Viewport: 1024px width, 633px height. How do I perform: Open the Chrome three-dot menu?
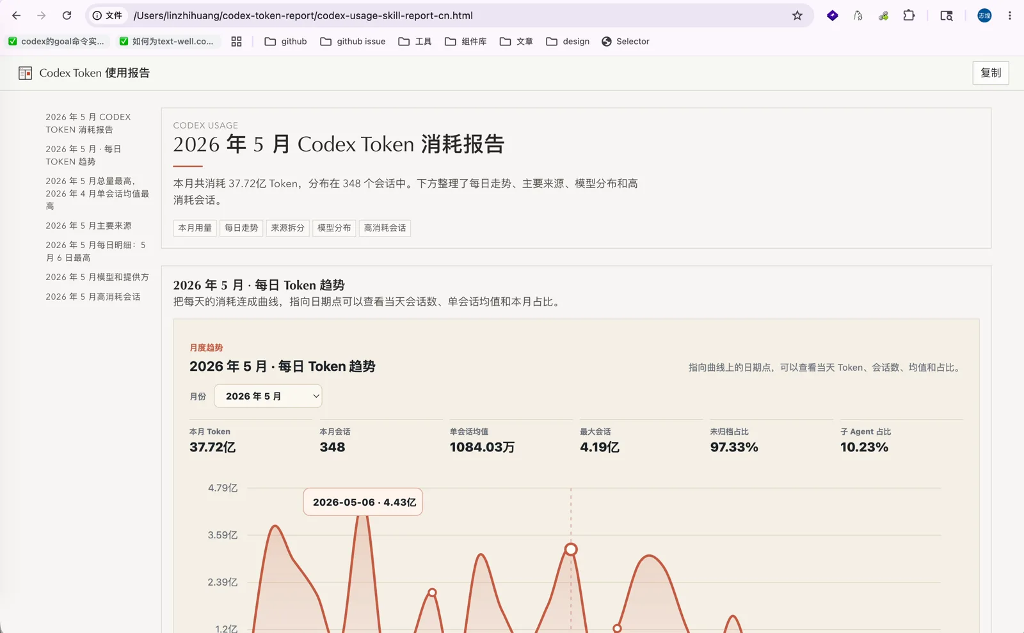[x=1010, y=15]
